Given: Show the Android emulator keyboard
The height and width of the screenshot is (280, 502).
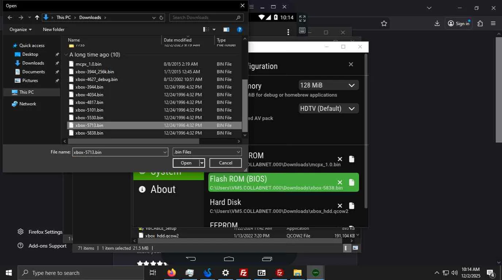Looking at the screenshot, I should 302,30.
